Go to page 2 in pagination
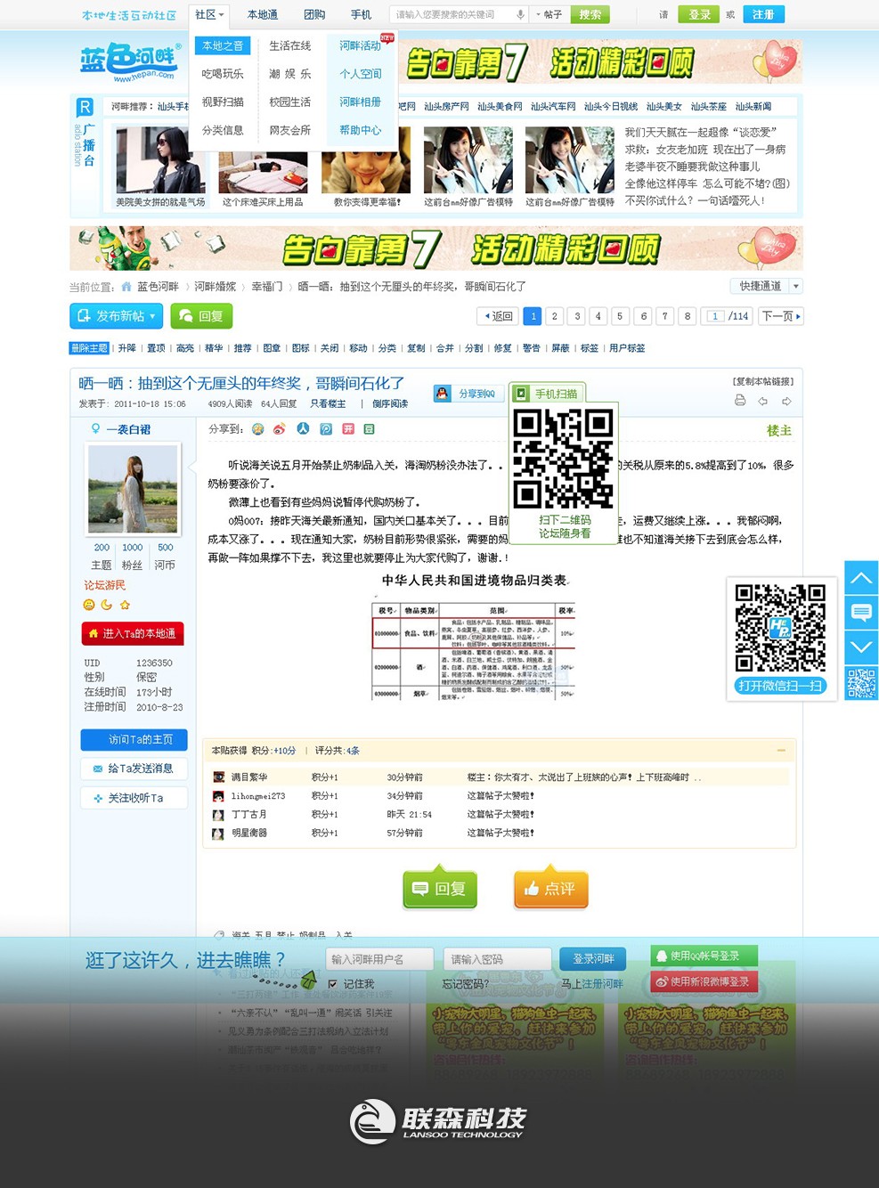Screen dimensions: 879x1188 click(554, 316)
